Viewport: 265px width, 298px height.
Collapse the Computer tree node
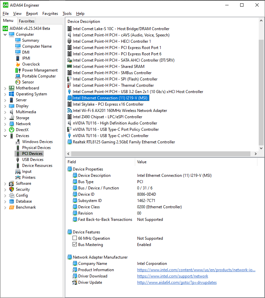tap(5, 34)
